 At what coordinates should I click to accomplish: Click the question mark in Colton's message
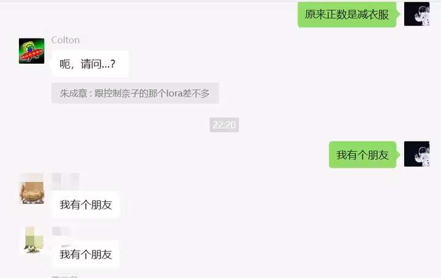click(113, 64)
